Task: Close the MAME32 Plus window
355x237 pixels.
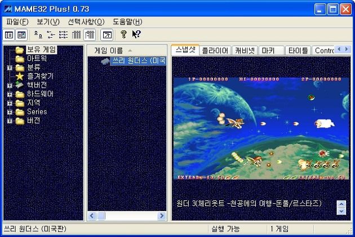Action: (346, 10)
